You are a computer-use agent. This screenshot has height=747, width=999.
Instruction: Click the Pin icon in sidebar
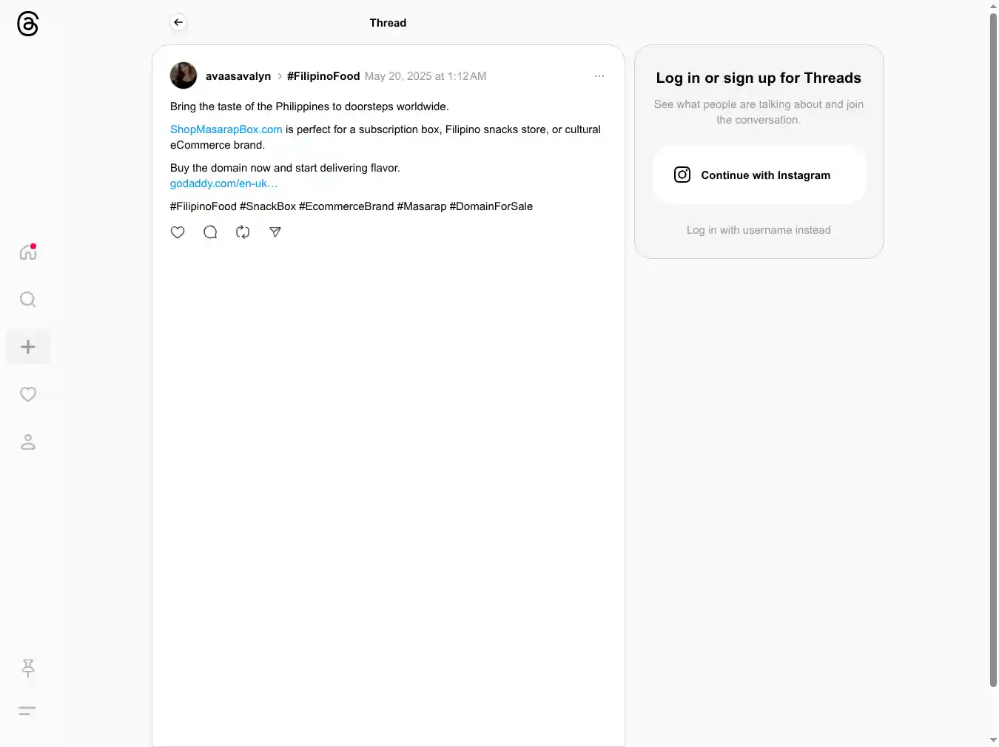pos(28,668)
